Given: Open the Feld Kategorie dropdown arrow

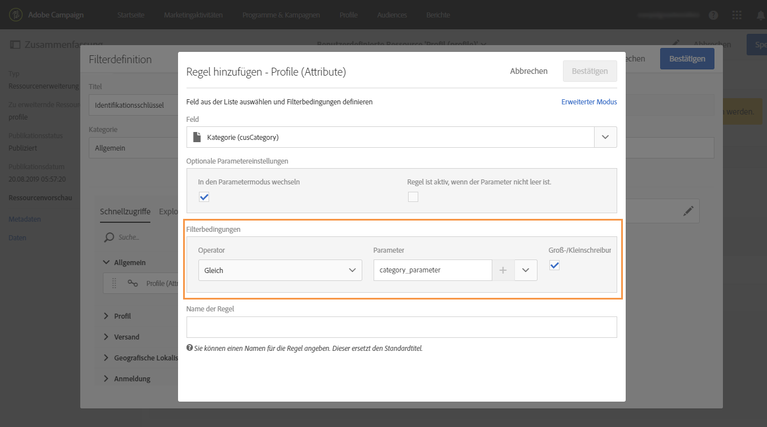Looking at the screenshot, I should tap(605, 137).
